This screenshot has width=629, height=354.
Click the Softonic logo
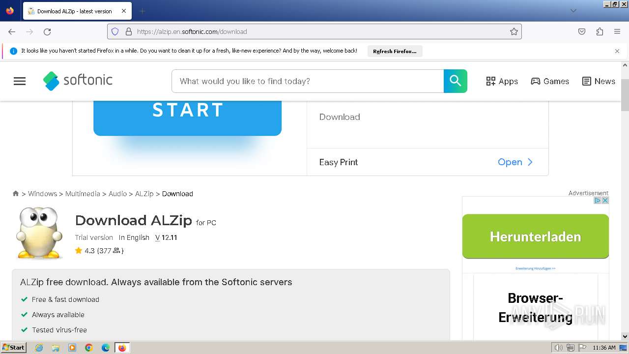[x=78, y=81]
